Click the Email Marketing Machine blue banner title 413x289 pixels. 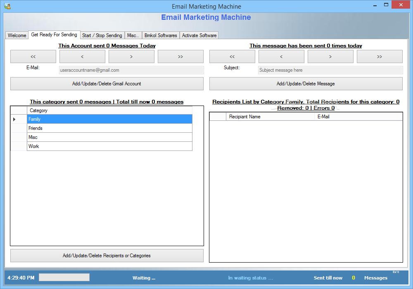pyautogui.click(x=206, y=17)
